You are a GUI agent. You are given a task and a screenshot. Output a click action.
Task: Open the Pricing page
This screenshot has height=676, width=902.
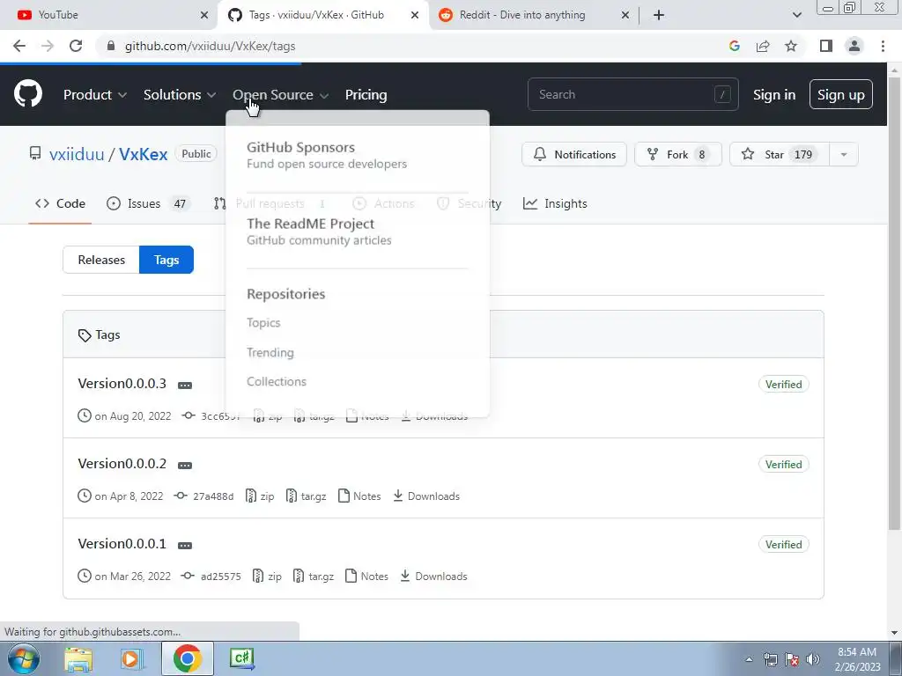tap(366, 95)
